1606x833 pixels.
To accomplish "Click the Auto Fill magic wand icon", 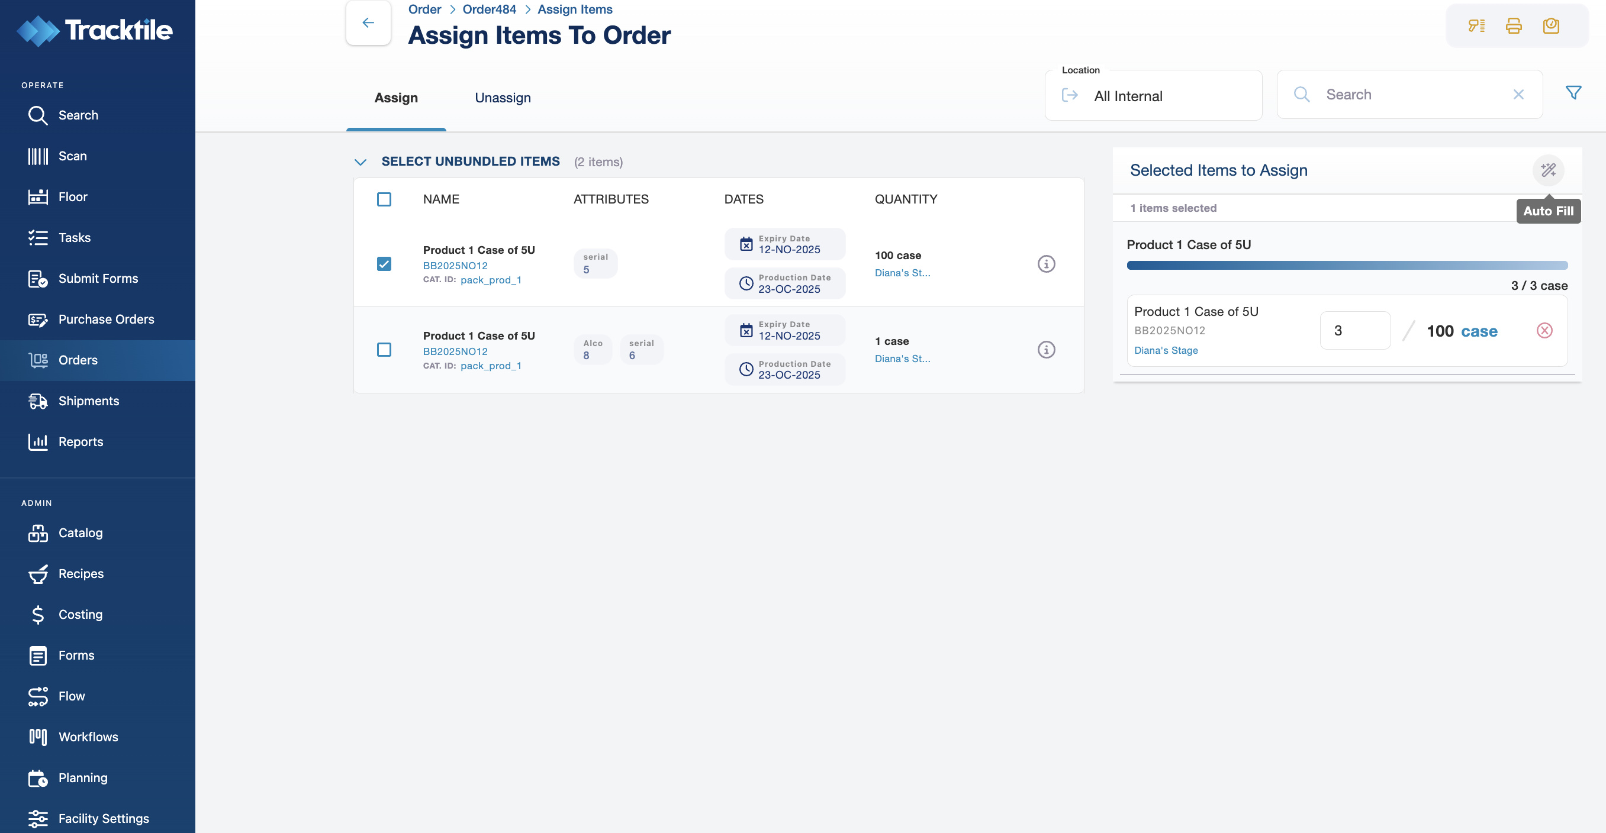I will click(1548, 170).
